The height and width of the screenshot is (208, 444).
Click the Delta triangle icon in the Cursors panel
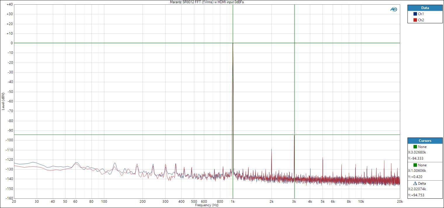click(x=415, y=184)
